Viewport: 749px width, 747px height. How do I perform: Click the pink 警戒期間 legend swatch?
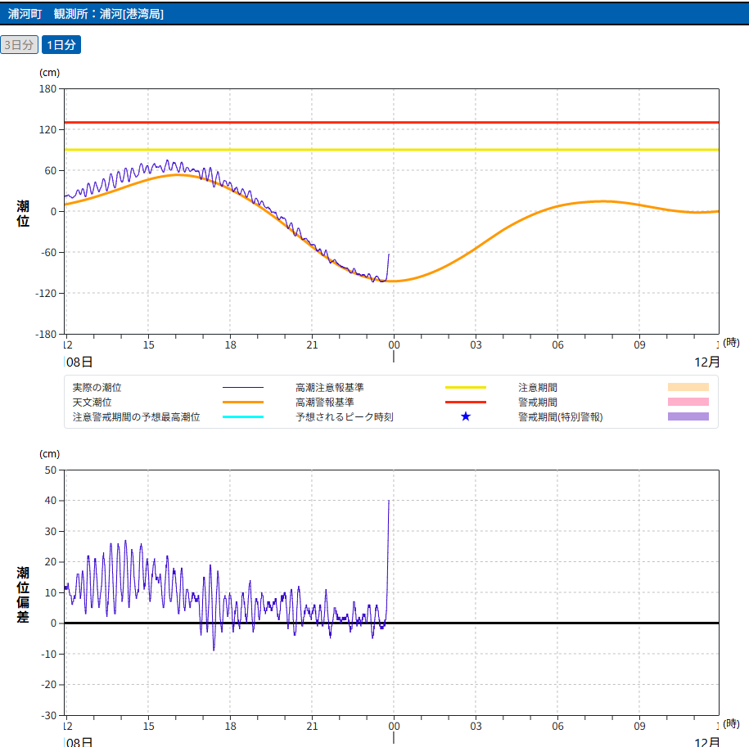click(x=688, y=403)
